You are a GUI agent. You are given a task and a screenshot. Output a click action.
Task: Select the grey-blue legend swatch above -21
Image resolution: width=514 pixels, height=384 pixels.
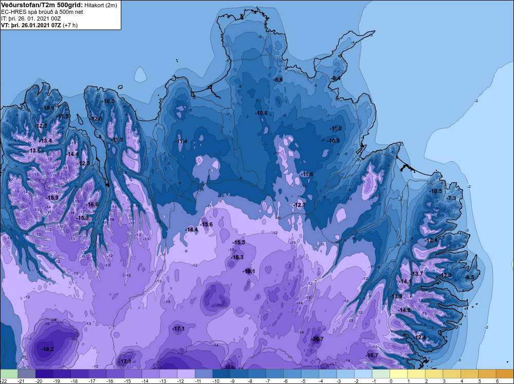pos(27,374)
